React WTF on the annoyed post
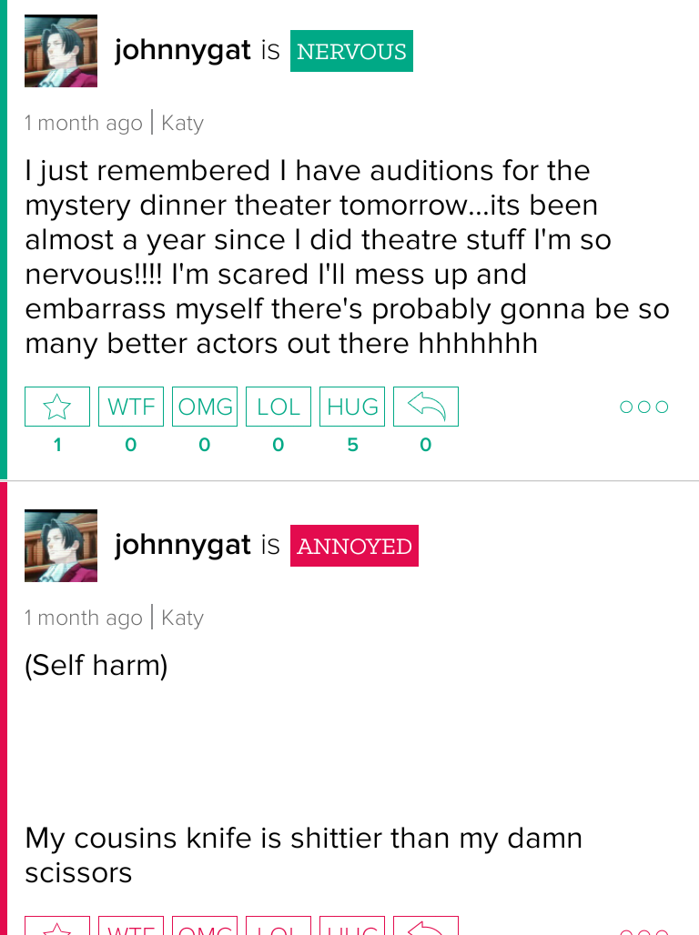Viewport: 699px width, 935px height. click(x=131, y=926)
